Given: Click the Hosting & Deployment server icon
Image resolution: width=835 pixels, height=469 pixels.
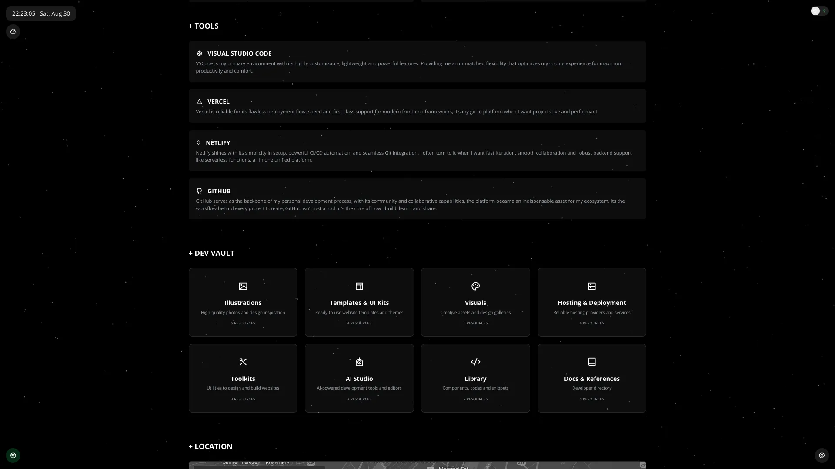Looking at the screenshot, I should (x=592, y=286).
